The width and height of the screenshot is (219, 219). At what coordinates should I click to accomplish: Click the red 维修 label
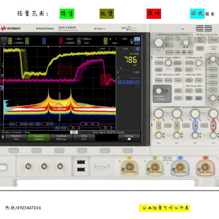click(x=154, y=14)
